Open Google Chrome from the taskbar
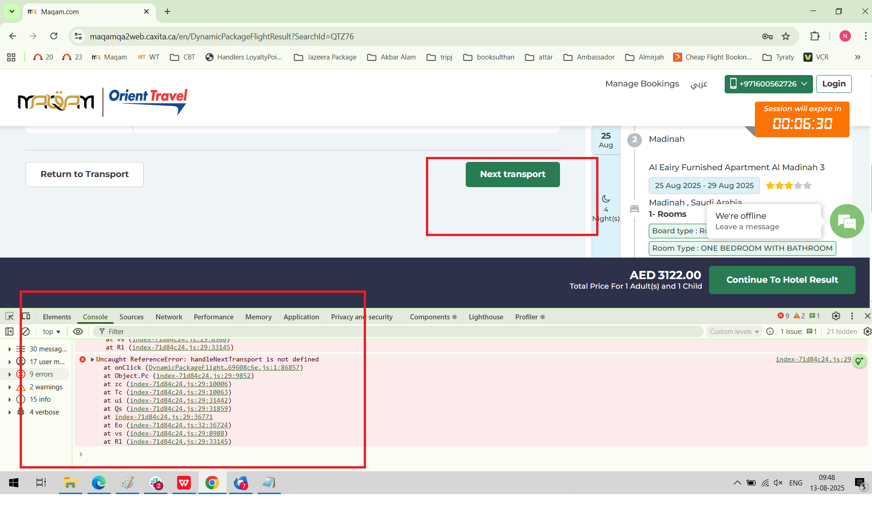The height and width of the screenshot is (506, 872). 212,483
